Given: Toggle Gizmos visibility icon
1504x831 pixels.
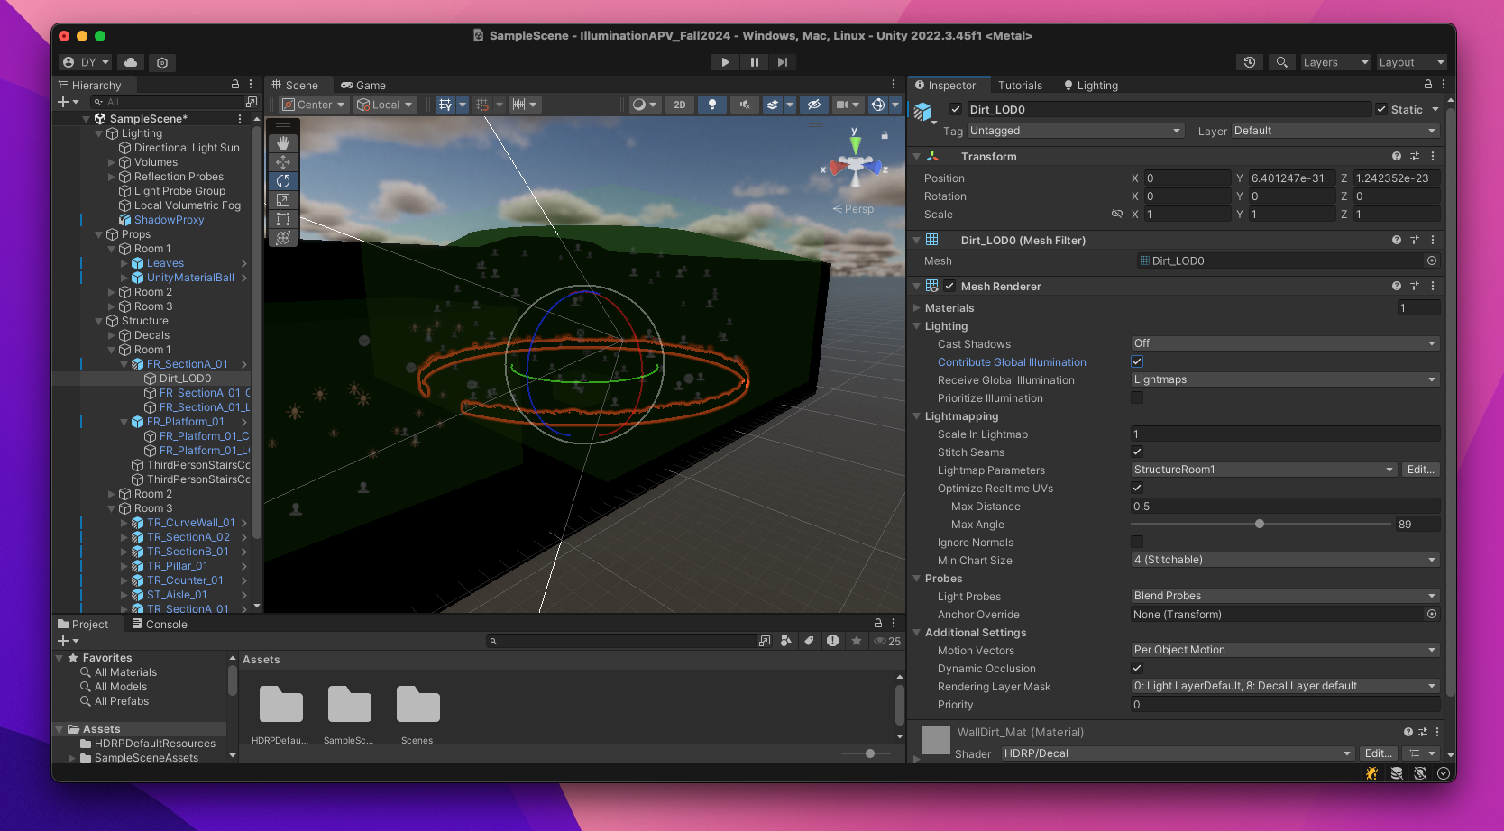Looking at the screenshot, I should point(878,105).
